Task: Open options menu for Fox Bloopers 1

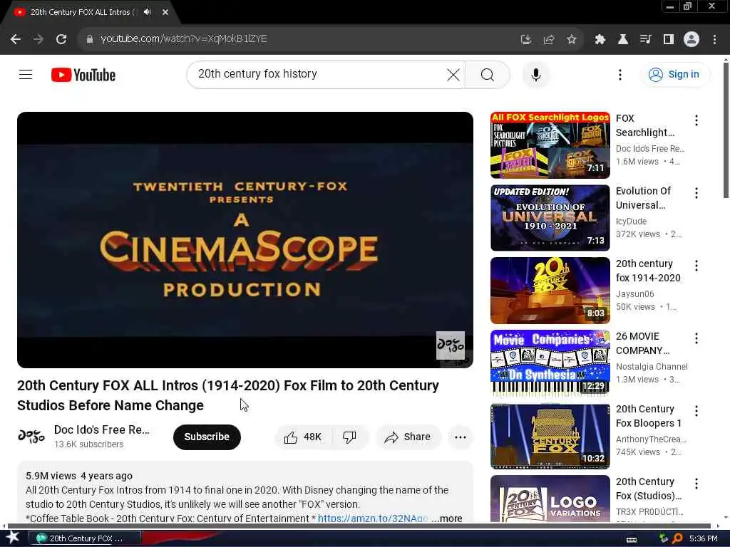Action: click(x=696, y=411)
